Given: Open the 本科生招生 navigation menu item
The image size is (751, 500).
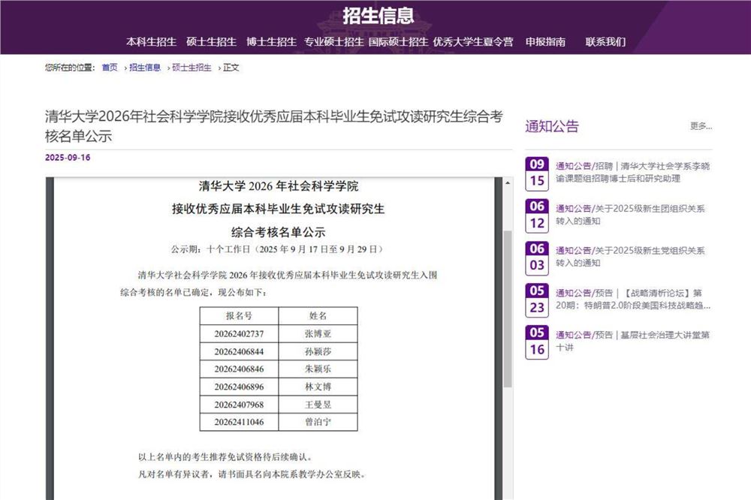Looking at the screenshot, I should [x=151, y=42].
